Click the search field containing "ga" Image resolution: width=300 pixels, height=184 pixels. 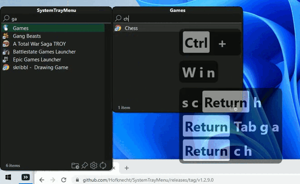click(55, 19)
